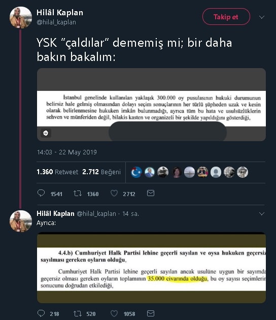Open the @hilal_kaplan handle at top
Image resolution: width=276 pixels, height=320 pixels.
click(x=56, y=22)
